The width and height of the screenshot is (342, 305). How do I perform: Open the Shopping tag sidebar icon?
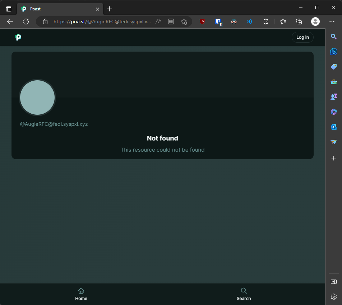(333, 67)
